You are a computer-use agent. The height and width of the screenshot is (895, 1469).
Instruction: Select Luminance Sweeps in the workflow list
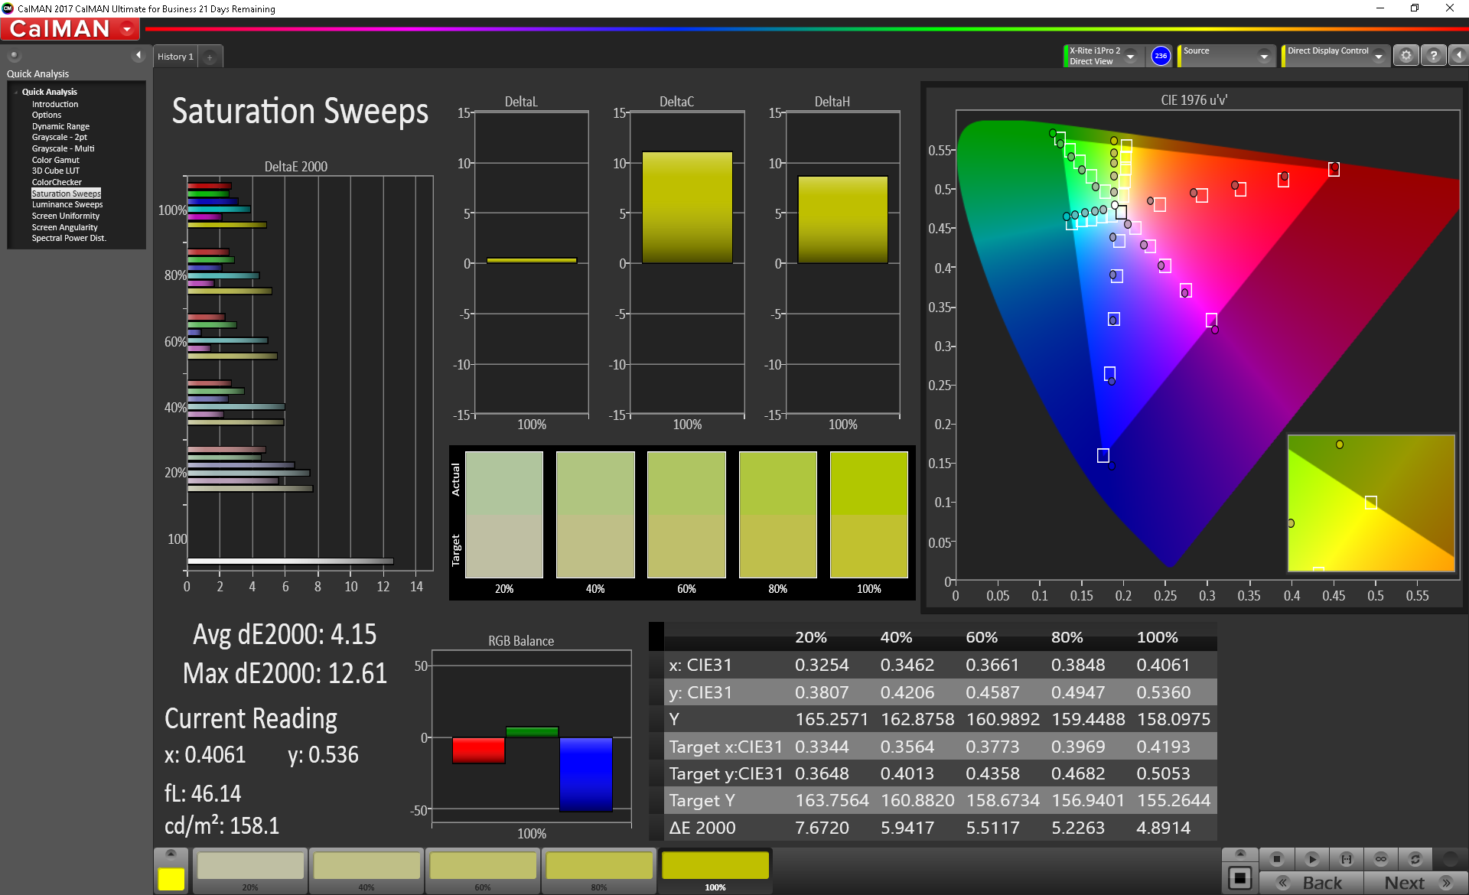pyautogui.click(x=67, y=205)
